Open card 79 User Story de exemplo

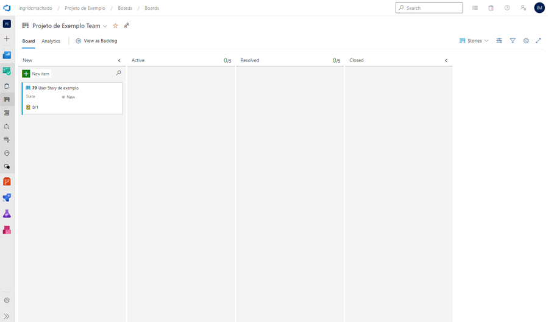pyautogui.click(x=59, y=88)
